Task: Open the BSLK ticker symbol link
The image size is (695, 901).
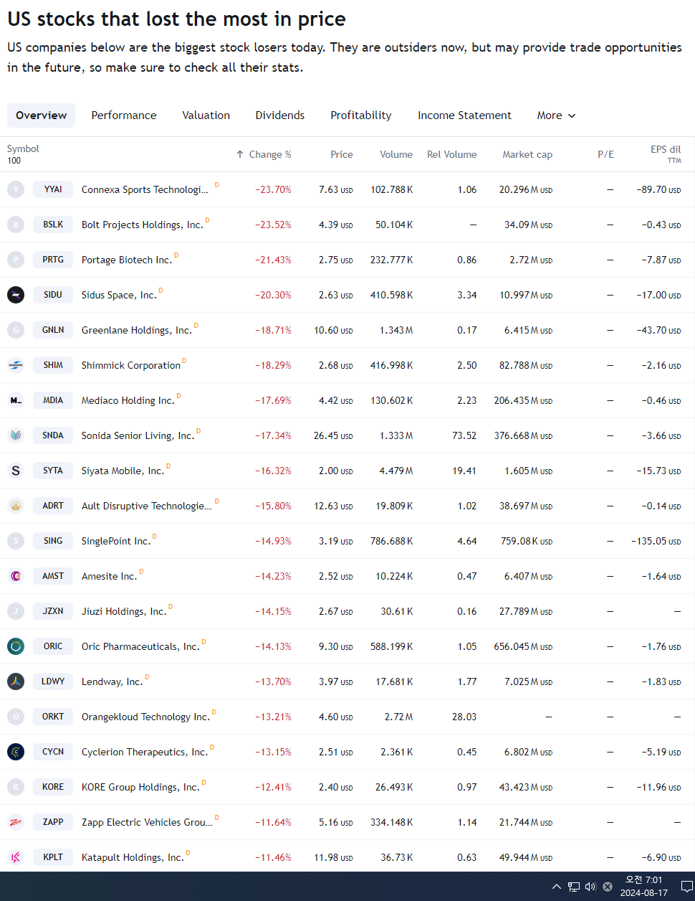Action: [x=53, y=225]
